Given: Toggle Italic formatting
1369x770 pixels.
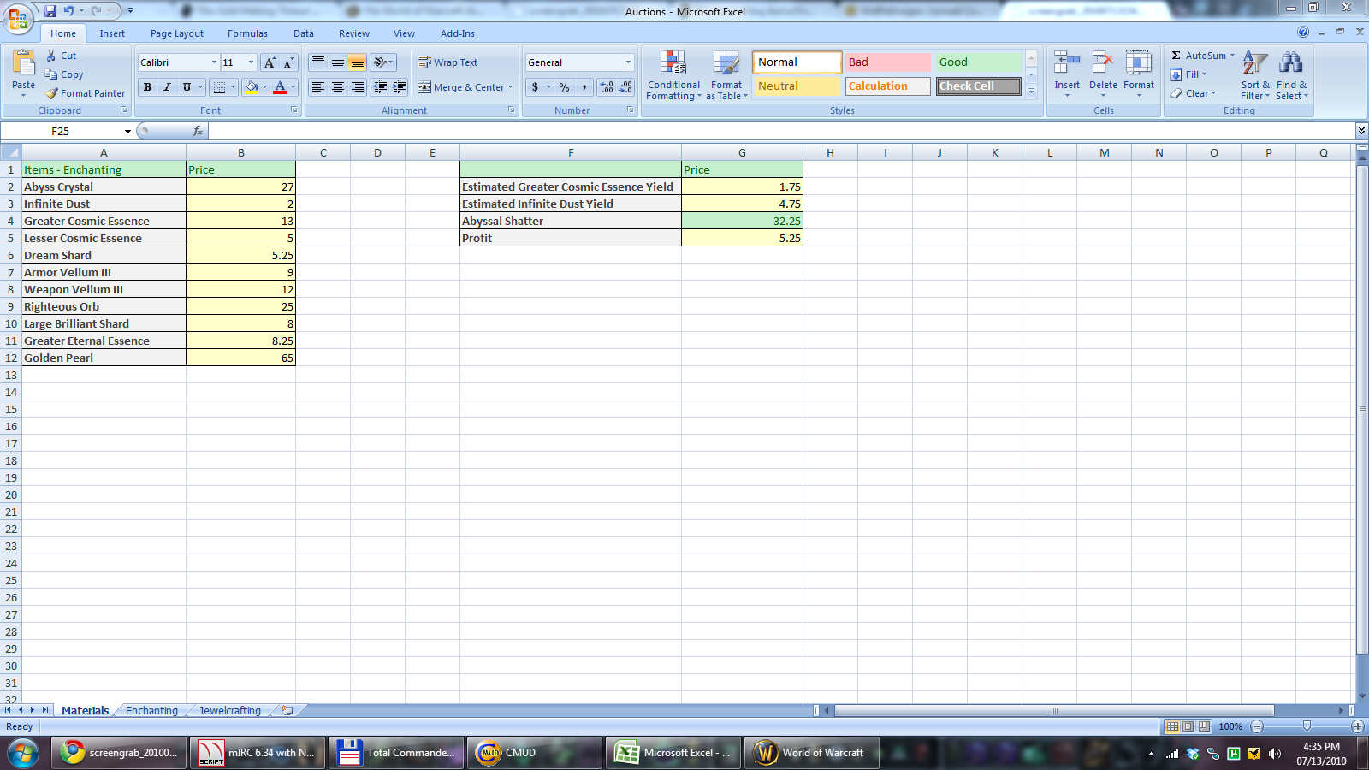Looking at the screenshot, I should click(167, 87).
